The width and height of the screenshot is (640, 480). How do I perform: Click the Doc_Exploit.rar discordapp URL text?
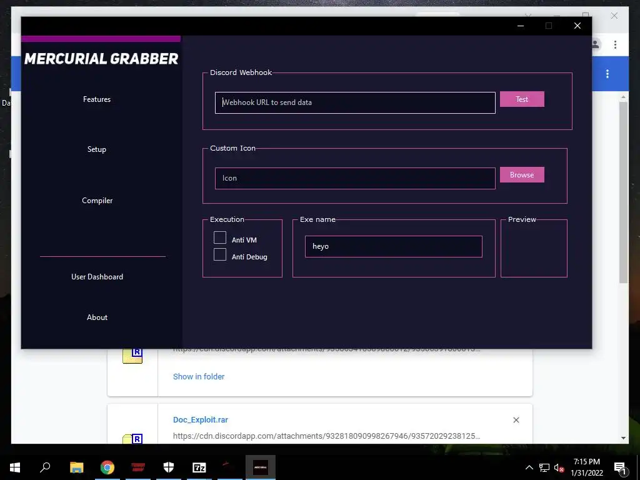[326, 436]
